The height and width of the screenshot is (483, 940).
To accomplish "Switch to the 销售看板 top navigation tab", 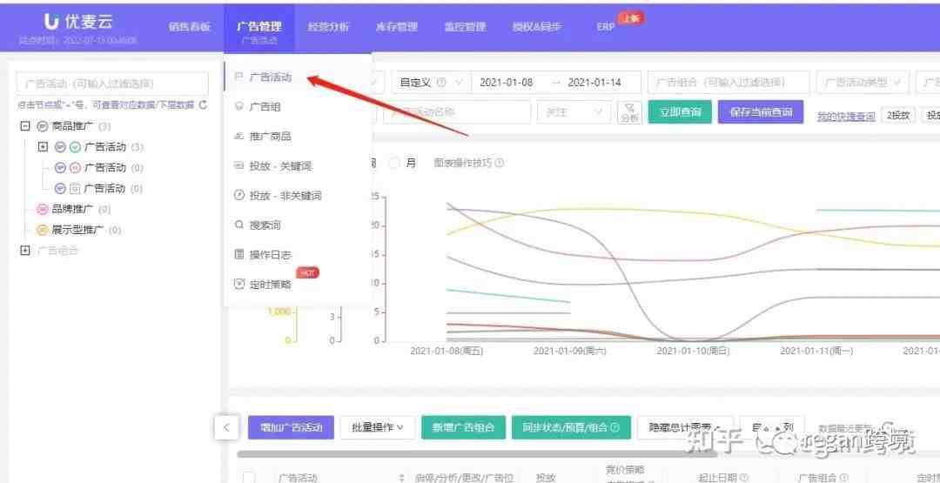I will 190,27.
